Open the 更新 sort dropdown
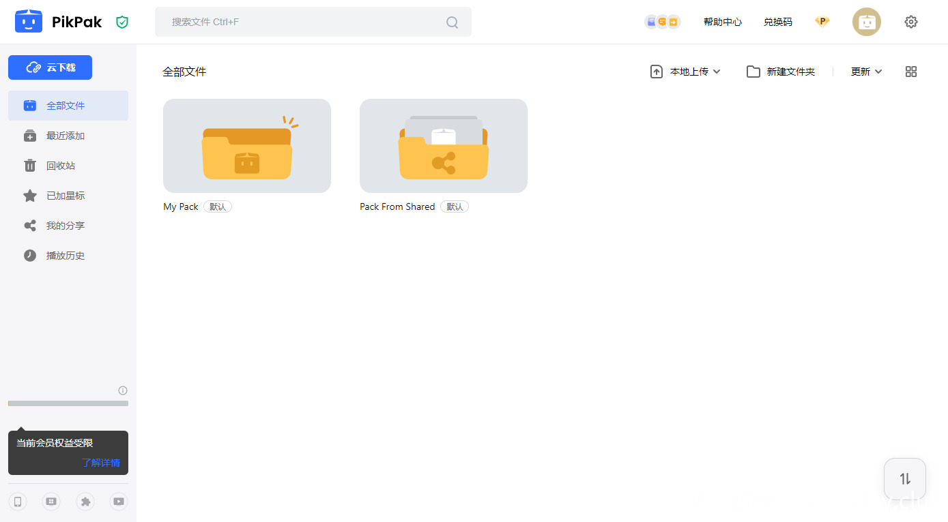 [866, 72]
